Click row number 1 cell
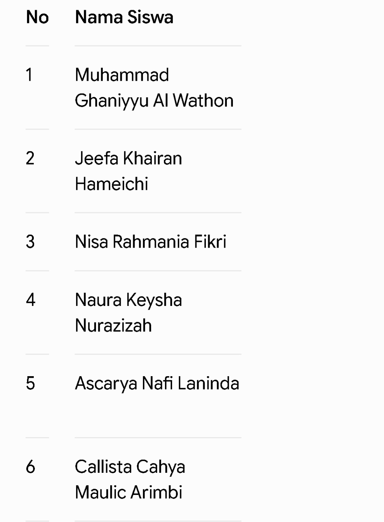Viewport: 384px width, 522px height. click(x=29, y=75)
